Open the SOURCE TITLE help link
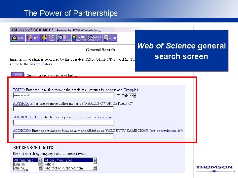238x178 pixels. pos(26,117)
